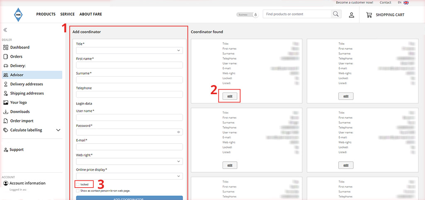Open the PRODUCTS menu
425x200 pixels.
pos(46,15)
